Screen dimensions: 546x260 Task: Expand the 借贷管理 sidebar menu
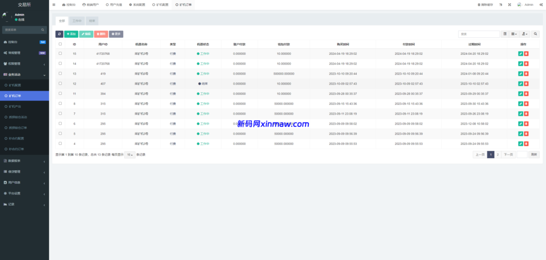[25, 172]
